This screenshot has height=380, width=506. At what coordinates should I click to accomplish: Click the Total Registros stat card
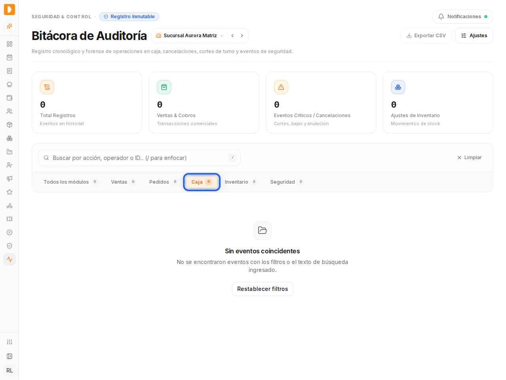[87, 103]
